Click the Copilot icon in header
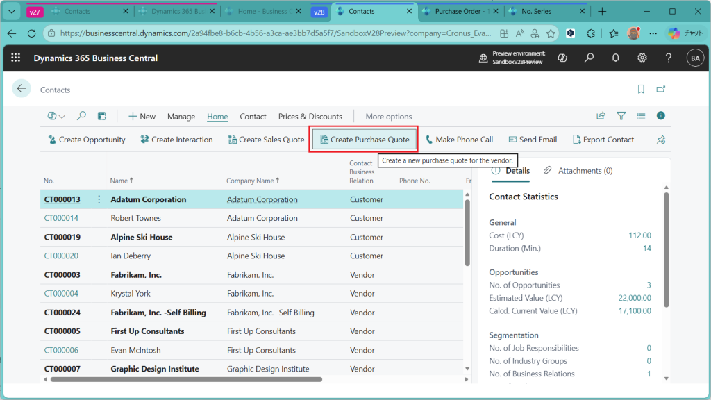 562,58
